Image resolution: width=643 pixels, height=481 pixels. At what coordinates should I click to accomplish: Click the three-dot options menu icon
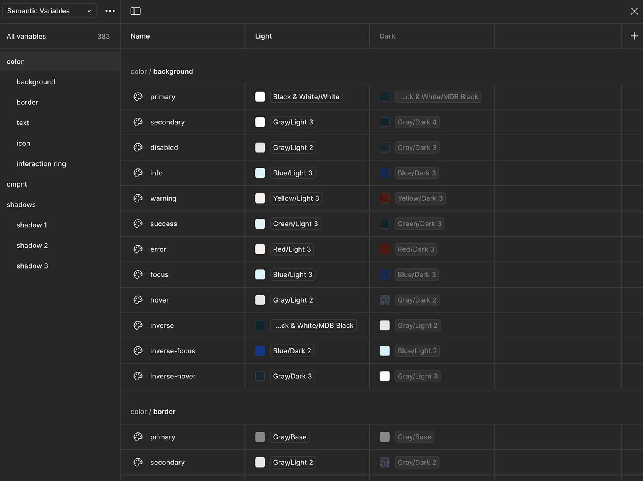110,11
